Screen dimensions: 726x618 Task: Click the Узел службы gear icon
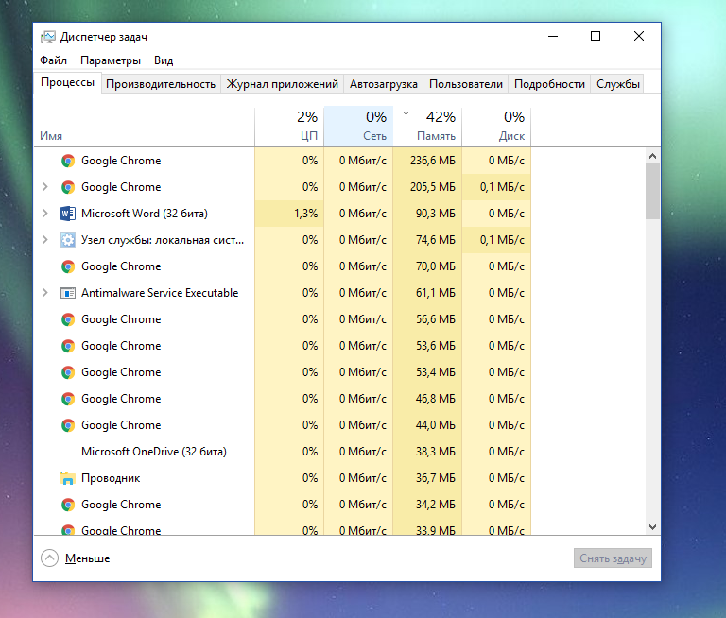(x=68, y=240)
